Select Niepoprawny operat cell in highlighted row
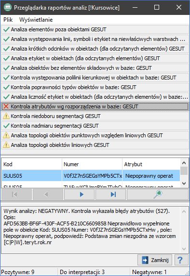The height and width of the screenshot is (276, 190). pos(151,176)
